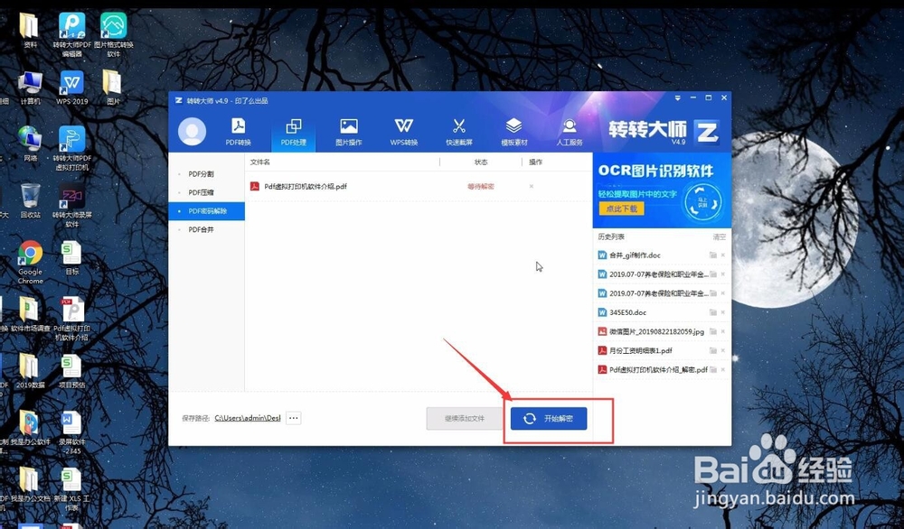The width and height of the screenshot is (904, 529).
Task: Open folder for Pdf虚拟打印机软件介绍_解密.pdf entry
Action: (x=712, y=369)
